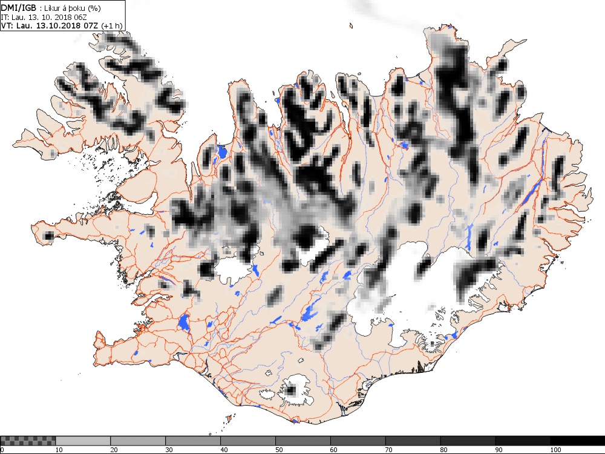Viewport: 605px width, 454px height.
Task: Click the legend label '90'
Action: pos(499,450)
